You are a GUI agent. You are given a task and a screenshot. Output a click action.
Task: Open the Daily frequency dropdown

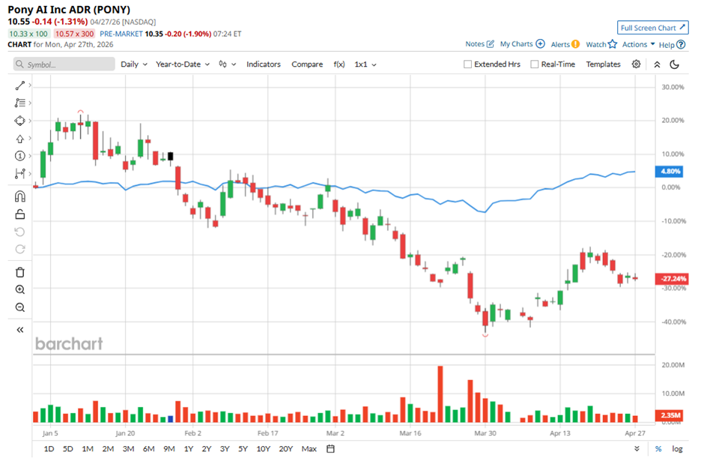point(134,64)
